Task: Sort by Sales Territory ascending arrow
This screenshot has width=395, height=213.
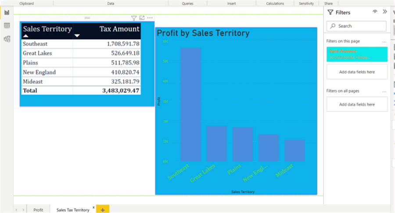Action: (x=26, y=36)
